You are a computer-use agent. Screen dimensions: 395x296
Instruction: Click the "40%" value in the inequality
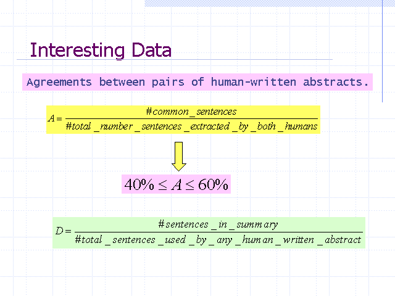point(139,184)
